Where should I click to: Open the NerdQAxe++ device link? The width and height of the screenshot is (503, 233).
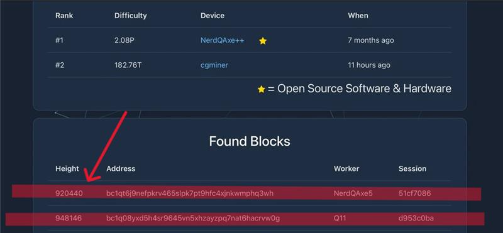coord(223,40)
